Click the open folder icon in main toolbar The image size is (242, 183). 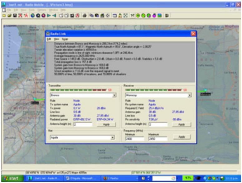coord(8,15)
